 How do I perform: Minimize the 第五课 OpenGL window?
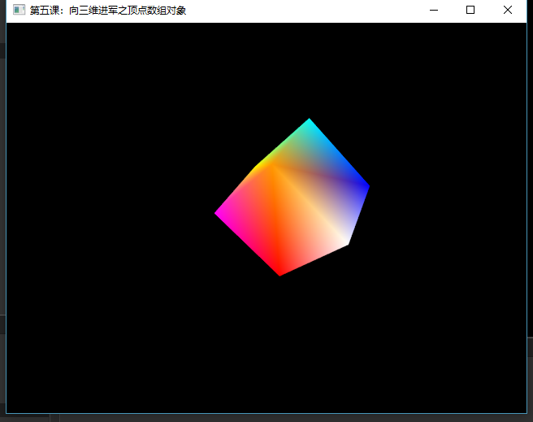(434, 11)
